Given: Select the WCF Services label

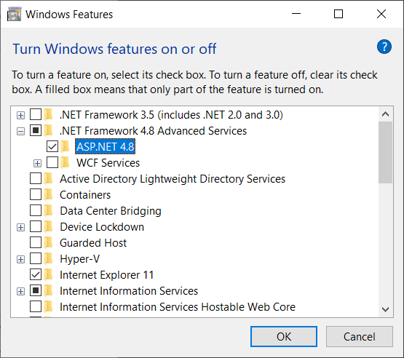Looking at the screenshot, I should click(x=108, y=163).
